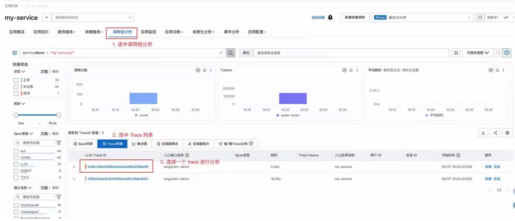Click the magnifier search button in query bar
This screenshot has height=221, width=515.
[231, 53]
